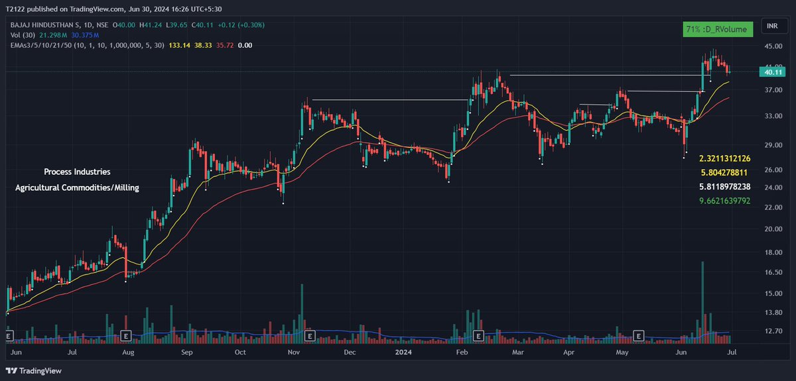The height and width of the screenshot is (381, 796).
Task: Click the green 71% :D_RVolume label
Action: click(x=718, y=29)
